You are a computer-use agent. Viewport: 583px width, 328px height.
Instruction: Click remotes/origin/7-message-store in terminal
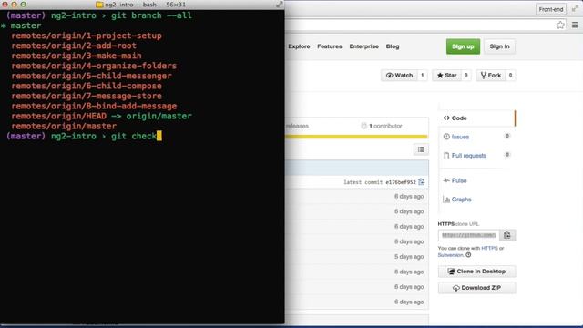87,96
